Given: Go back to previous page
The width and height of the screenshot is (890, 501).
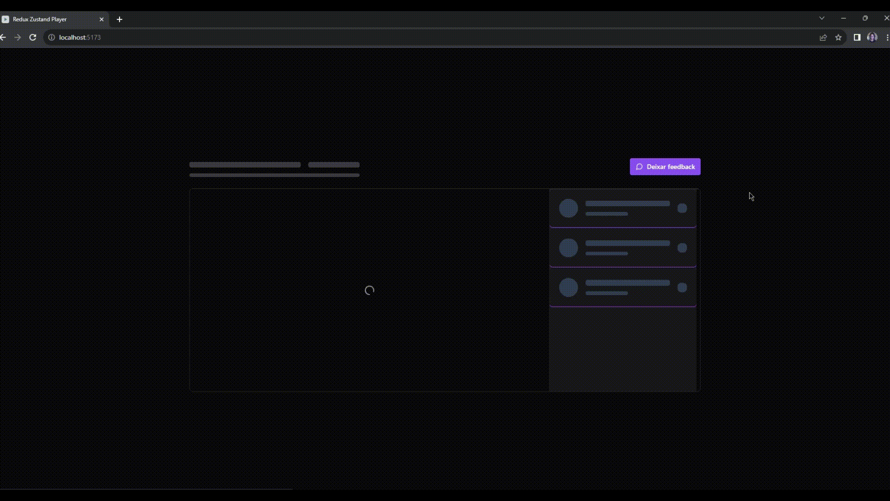Looking at the screenshot, I should [3, 38].
